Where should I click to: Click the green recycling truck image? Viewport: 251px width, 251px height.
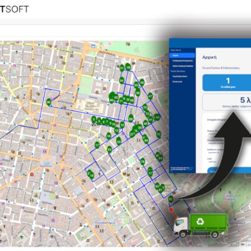tap(201, 225)
